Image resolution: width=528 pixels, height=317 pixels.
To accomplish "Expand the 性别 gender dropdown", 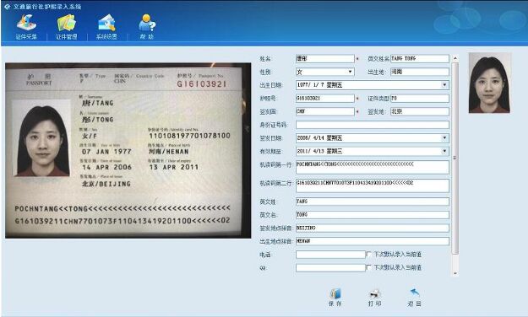I will click(x=351, y=72).
